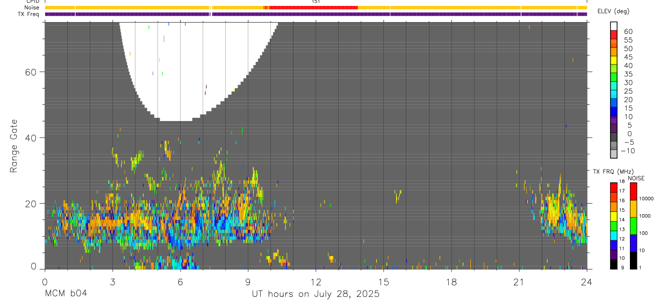This screenshot has width=660, height=305.
Task: Click the white top swatch of ELEV bar
Action: [614, 26]
